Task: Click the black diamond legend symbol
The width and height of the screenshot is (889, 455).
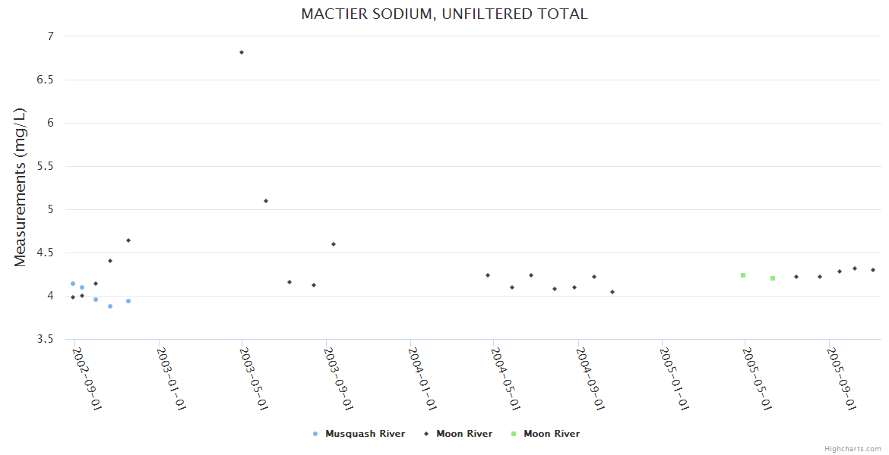Action: pos(426,434)
